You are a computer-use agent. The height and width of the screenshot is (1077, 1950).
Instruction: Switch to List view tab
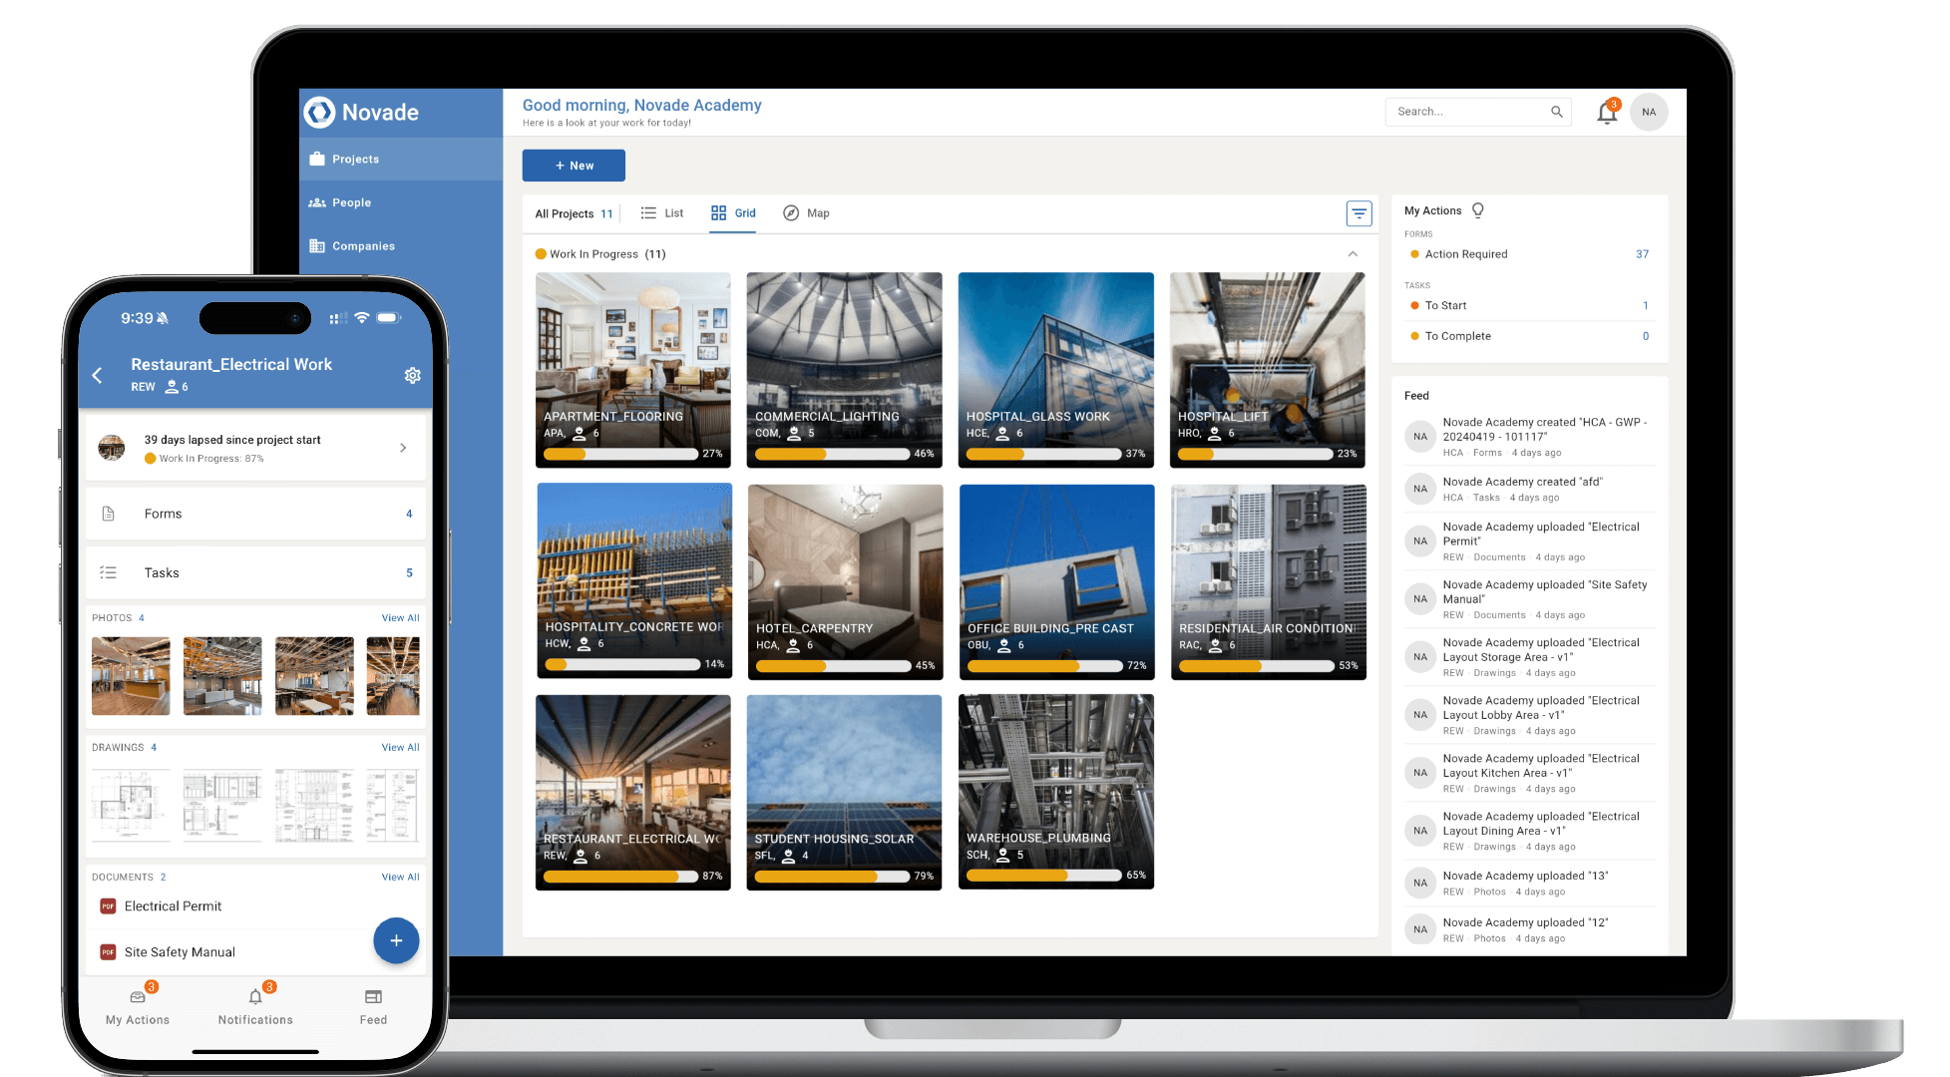pos(662,213)
